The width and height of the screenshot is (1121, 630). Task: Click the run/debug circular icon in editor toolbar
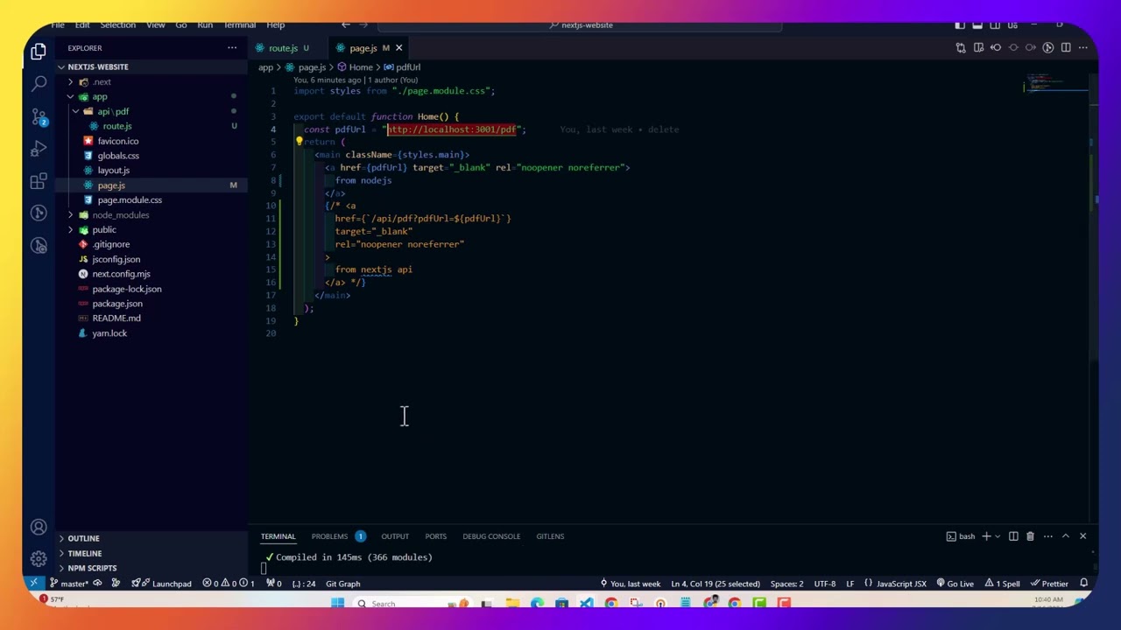1048,48
